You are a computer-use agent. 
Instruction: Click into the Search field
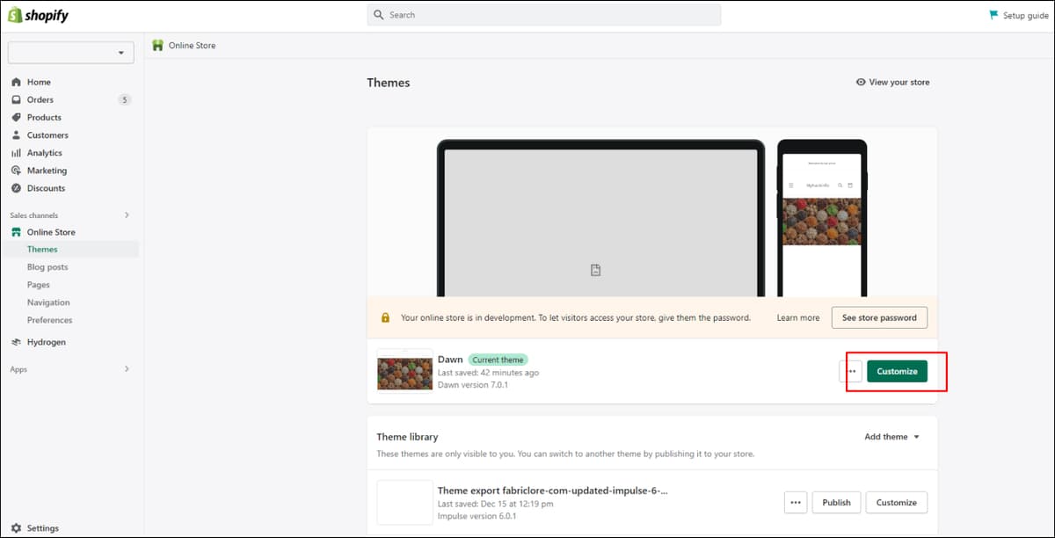544,15
